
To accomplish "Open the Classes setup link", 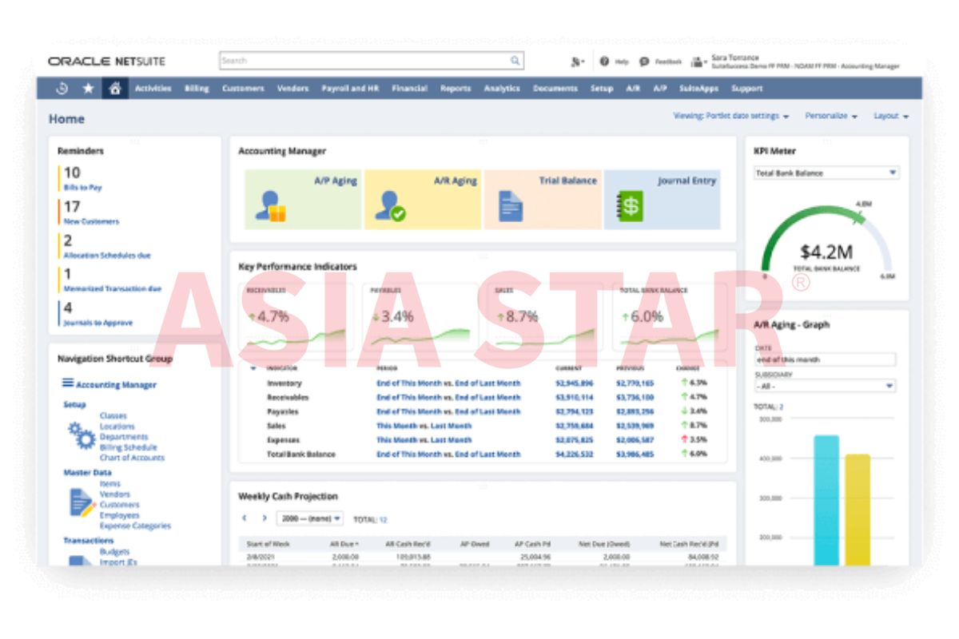I will click(x=113, y=415).
